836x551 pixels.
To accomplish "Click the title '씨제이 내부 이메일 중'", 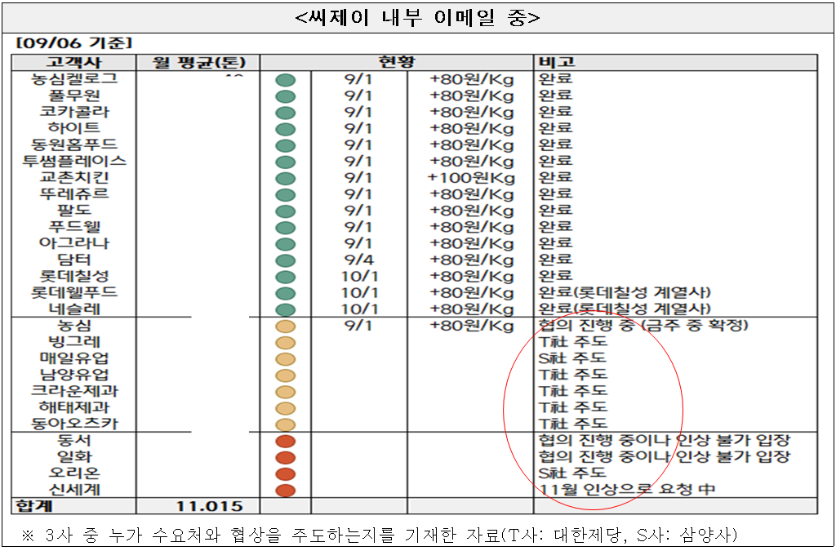I will tap(418, 16).
